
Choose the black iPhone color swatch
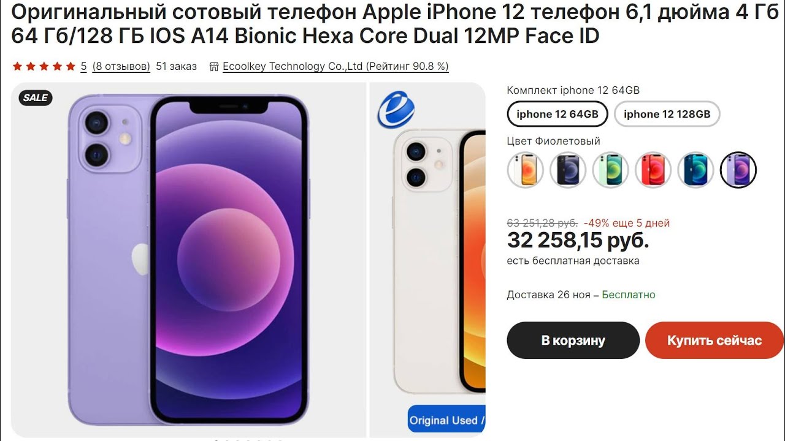569,170
